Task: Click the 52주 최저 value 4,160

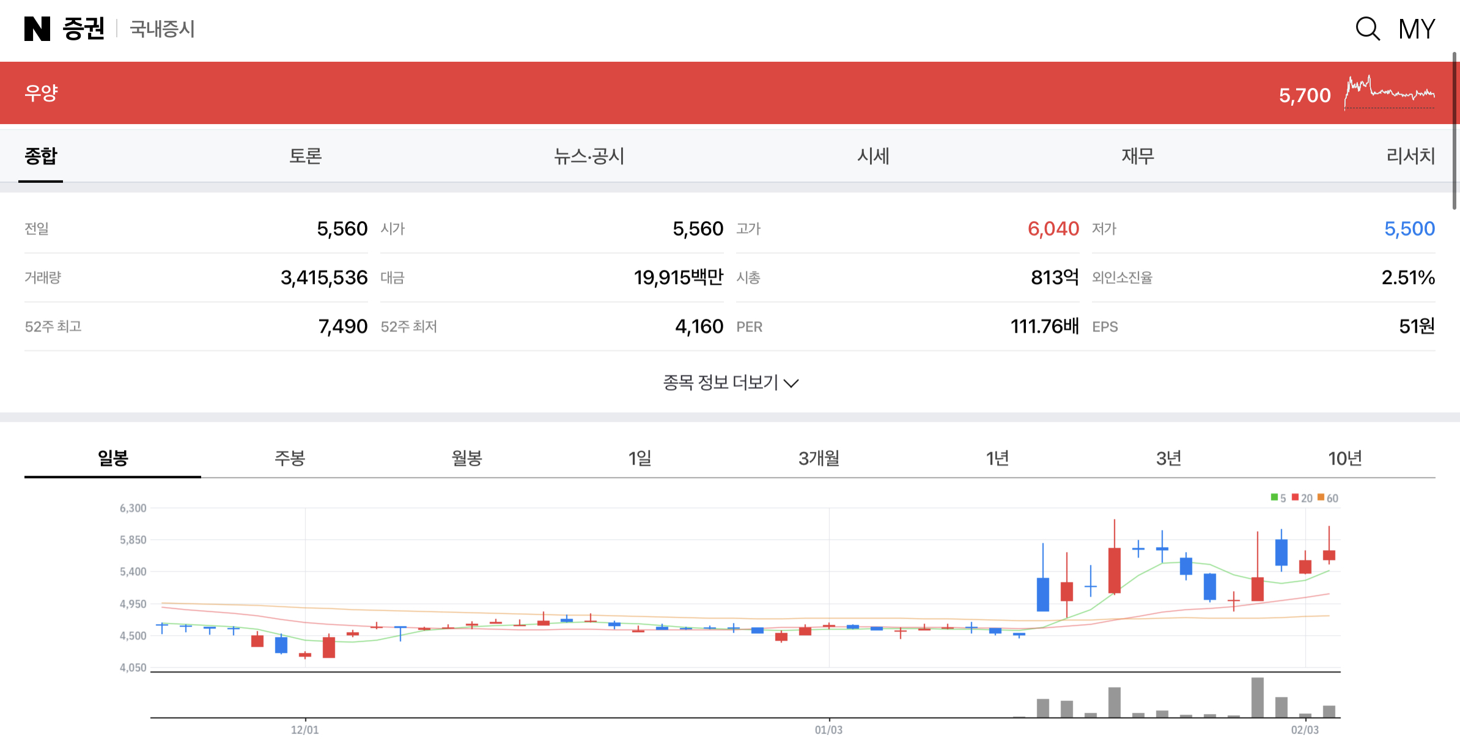Action: 699,327
